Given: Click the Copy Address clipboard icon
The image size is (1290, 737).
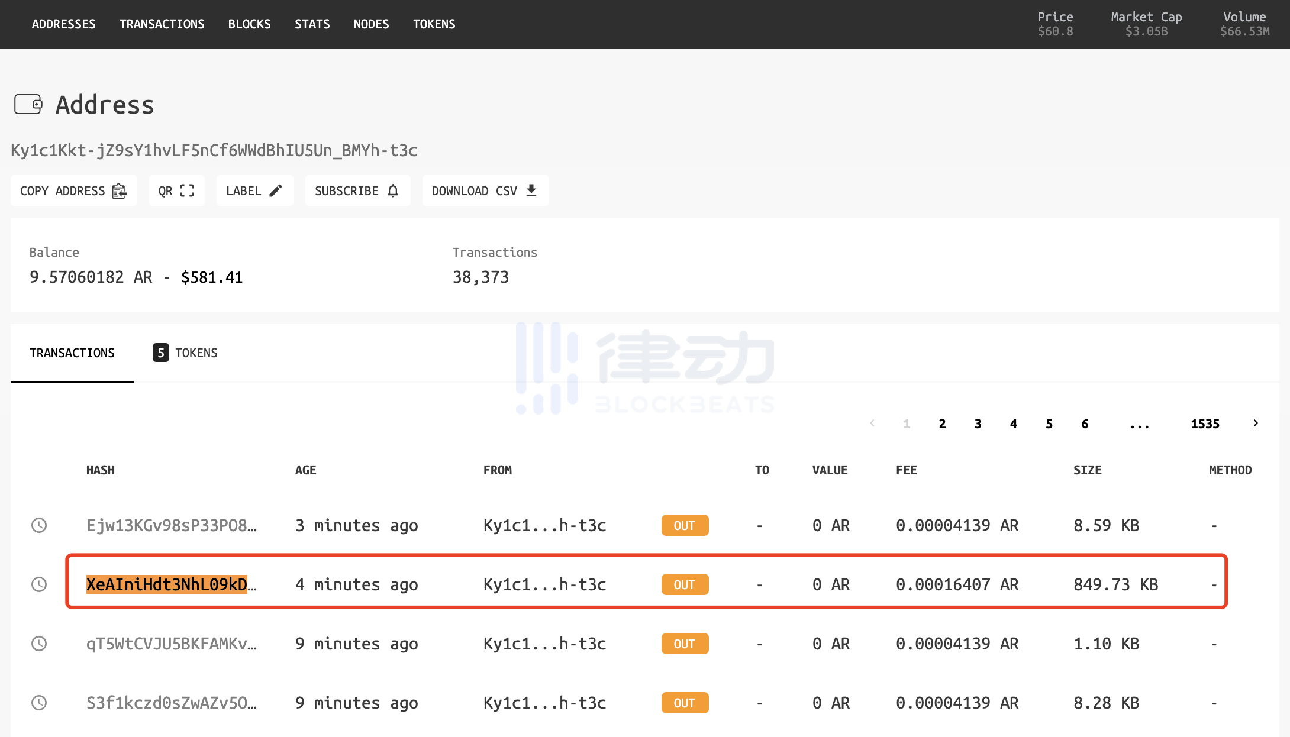Looking at the screenshot, I should 120,191.
